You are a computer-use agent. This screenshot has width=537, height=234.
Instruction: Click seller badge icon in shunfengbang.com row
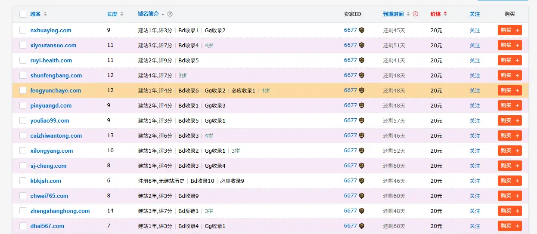[x=362, y=75]
